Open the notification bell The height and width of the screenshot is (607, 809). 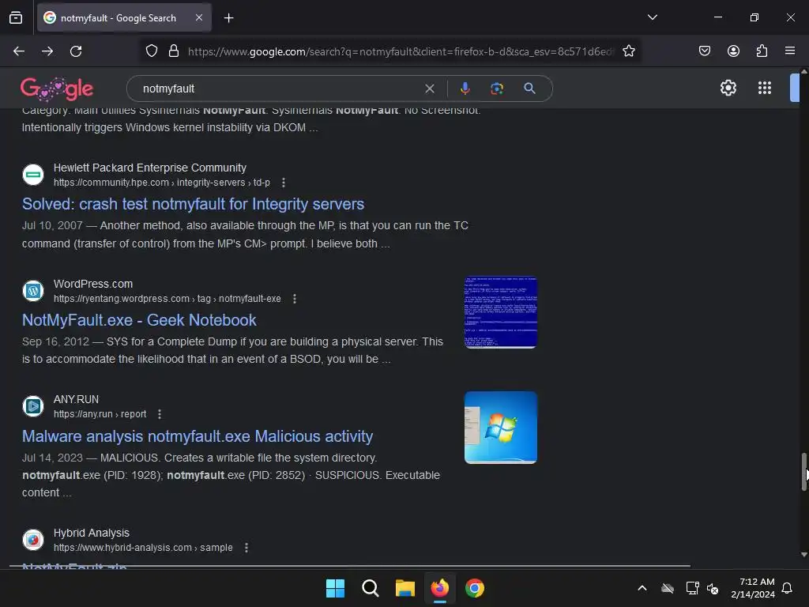pos(787,588)
